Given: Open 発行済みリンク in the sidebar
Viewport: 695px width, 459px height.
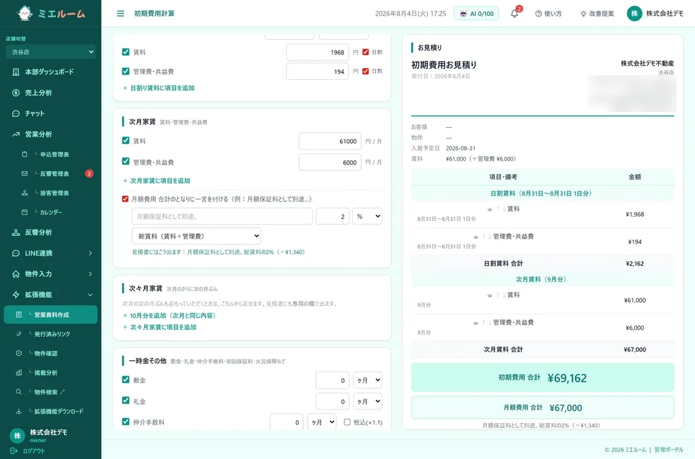Looking at the screenshot, I should 51,334.
